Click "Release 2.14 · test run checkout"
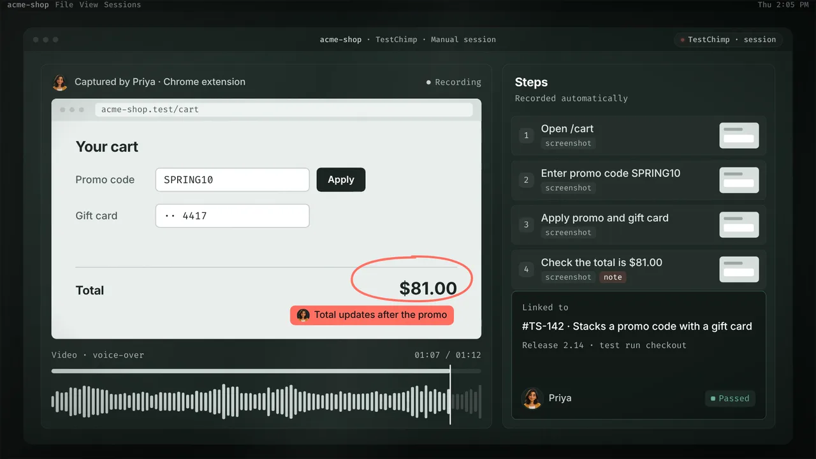 coord(604,346)
